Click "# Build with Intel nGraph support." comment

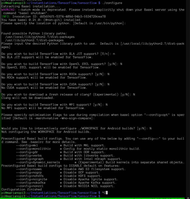[x=91, y=159]
